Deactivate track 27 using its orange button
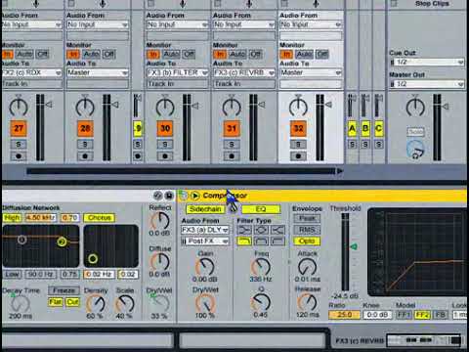 click(19, 128)
